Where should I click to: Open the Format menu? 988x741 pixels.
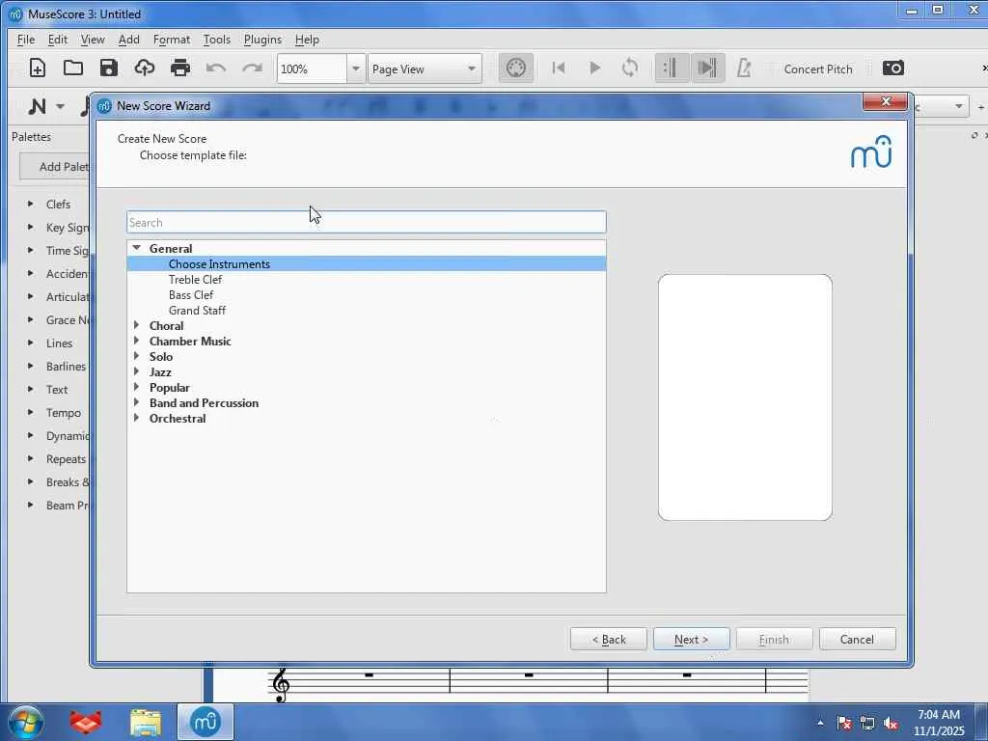(x=172, y=39)
